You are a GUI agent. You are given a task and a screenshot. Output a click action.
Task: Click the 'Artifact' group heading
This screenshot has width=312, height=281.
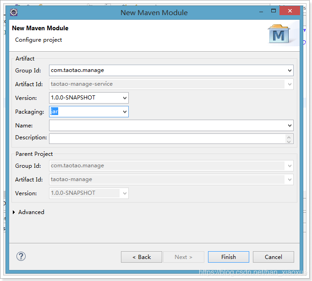tap(25, 59)
